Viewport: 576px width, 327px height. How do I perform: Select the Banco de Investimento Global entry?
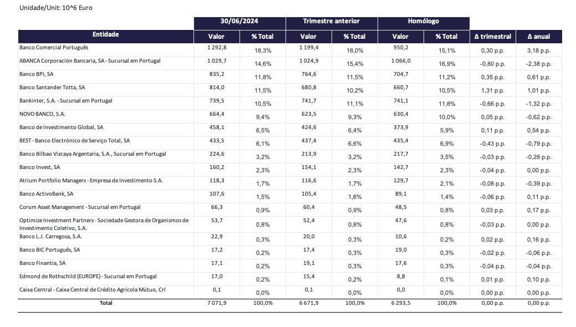[61, 127]
